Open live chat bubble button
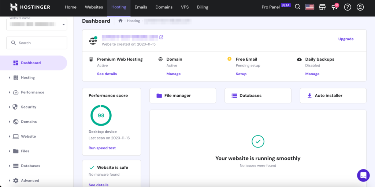 pos(363,175)
